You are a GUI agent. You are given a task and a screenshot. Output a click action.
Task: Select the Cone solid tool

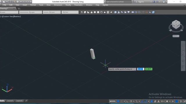pos(92,12)
